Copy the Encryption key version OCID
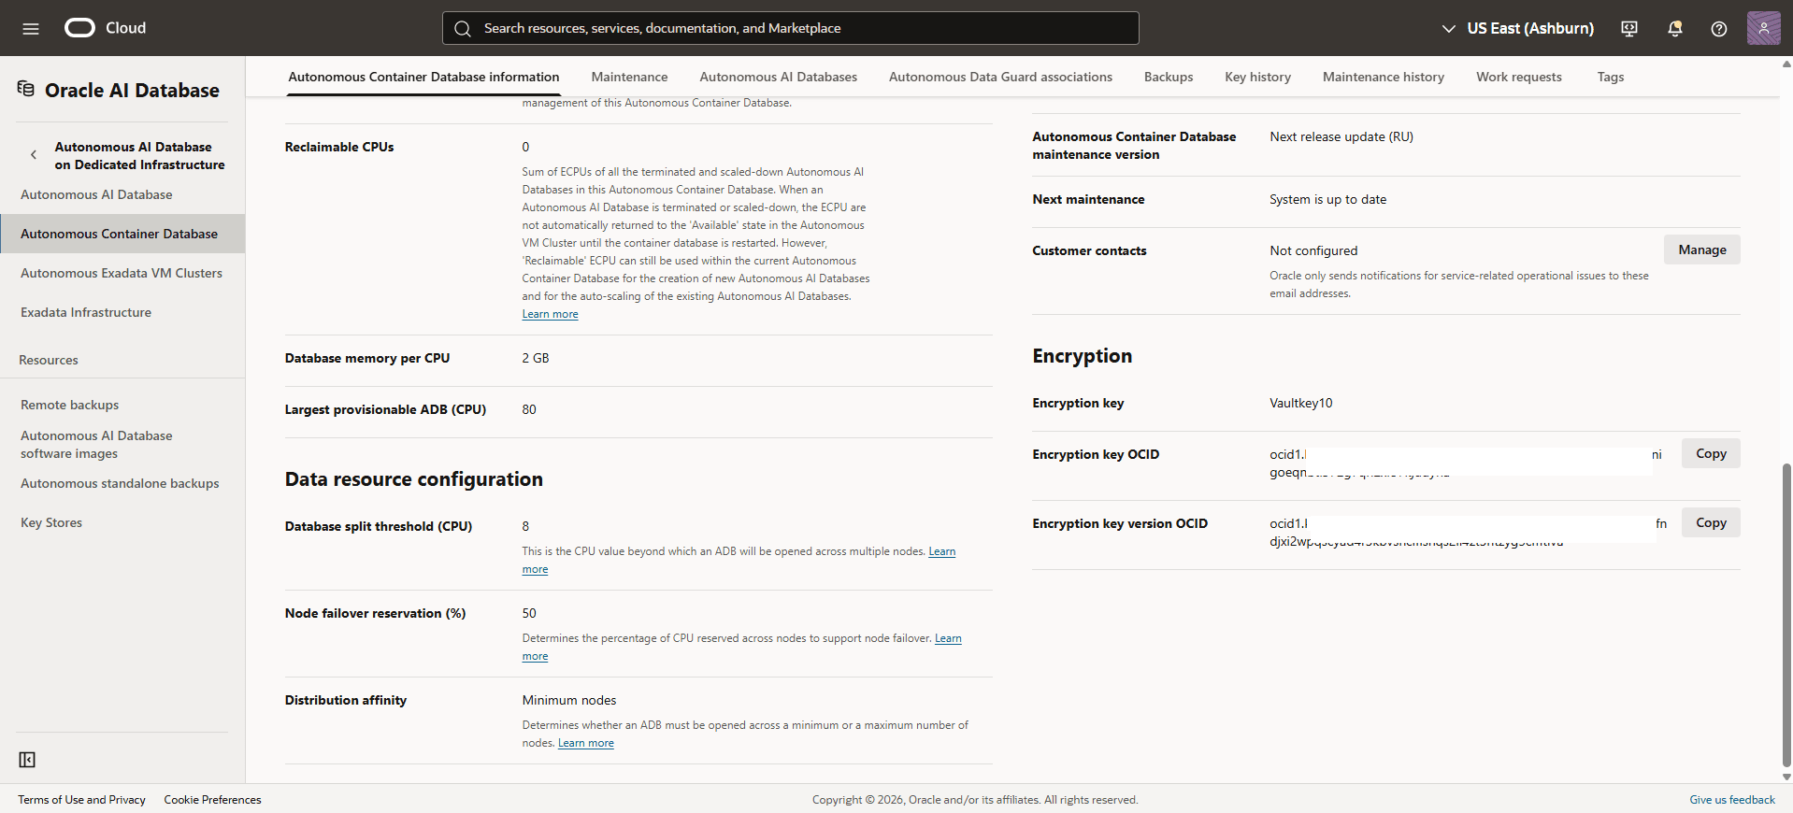Image resolution: width=1793 pixels, height=813 pixels. tap(1711, 522)
